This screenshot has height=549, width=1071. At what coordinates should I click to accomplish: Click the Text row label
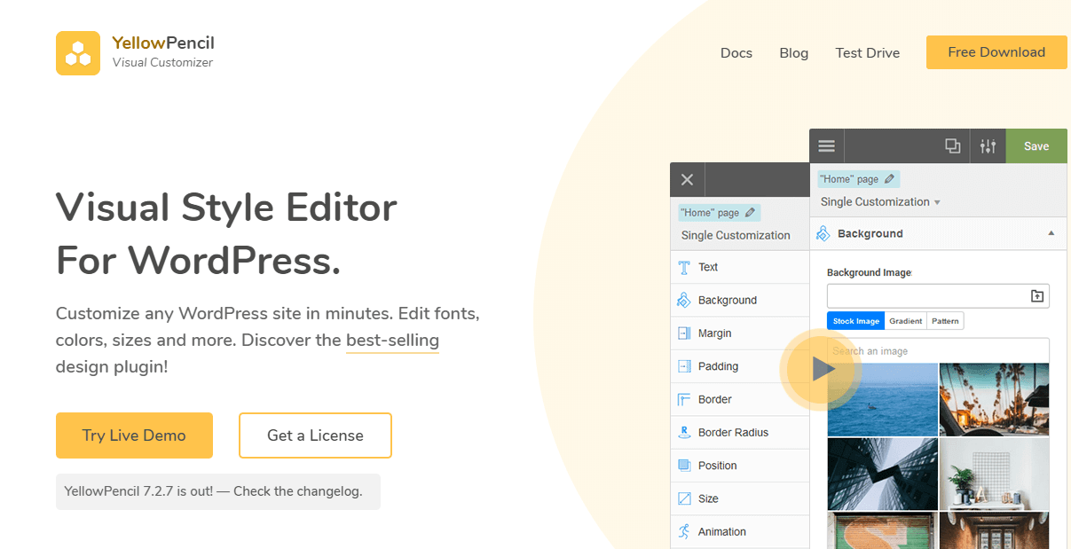click(x=708, y=267)
